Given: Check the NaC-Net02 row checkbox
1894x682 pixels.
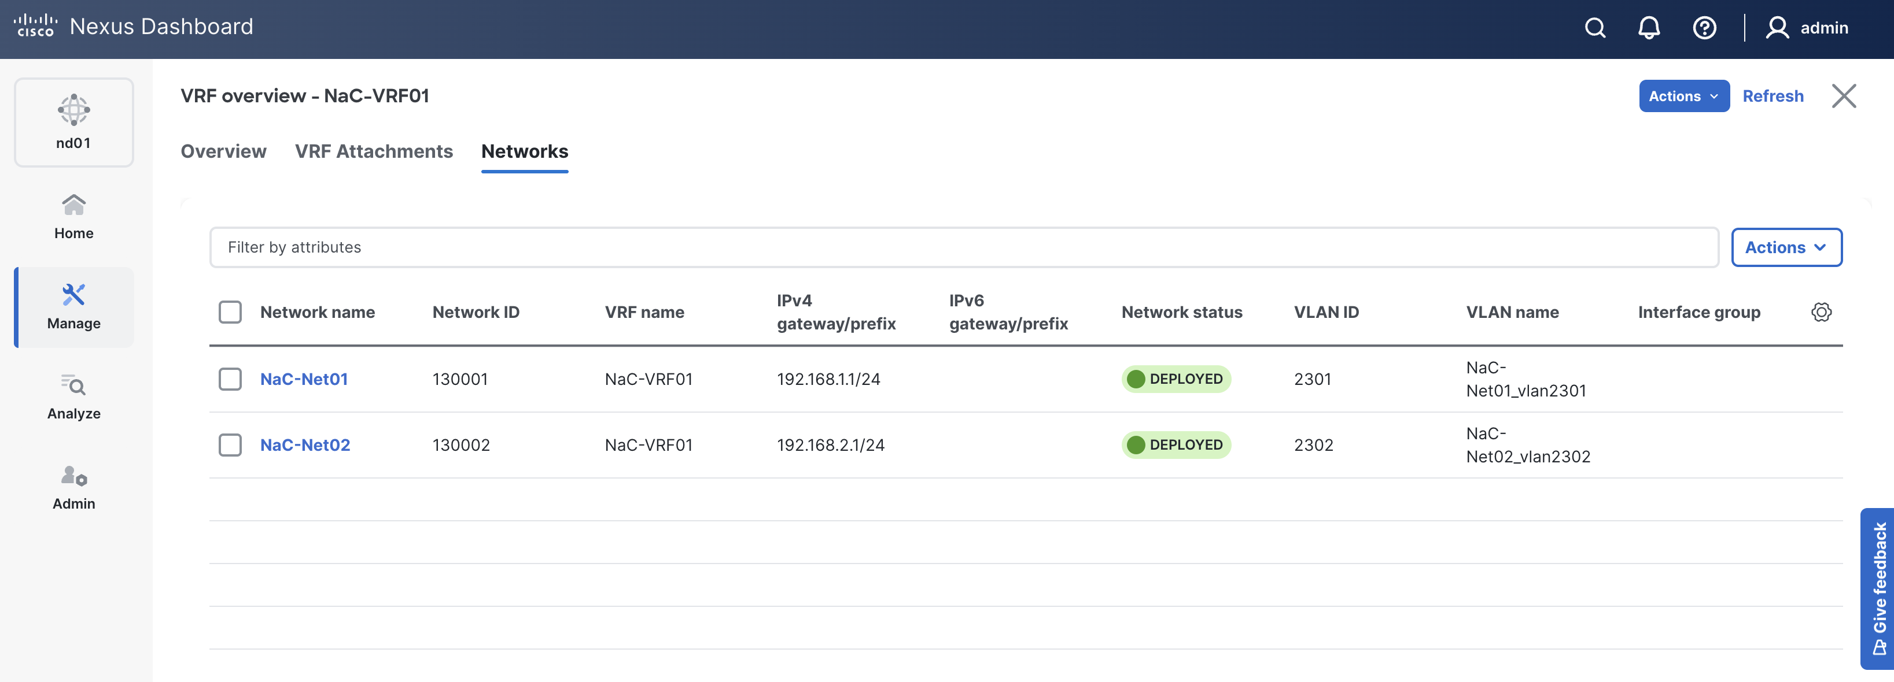Looking at the screenshot, I should 230,444.
